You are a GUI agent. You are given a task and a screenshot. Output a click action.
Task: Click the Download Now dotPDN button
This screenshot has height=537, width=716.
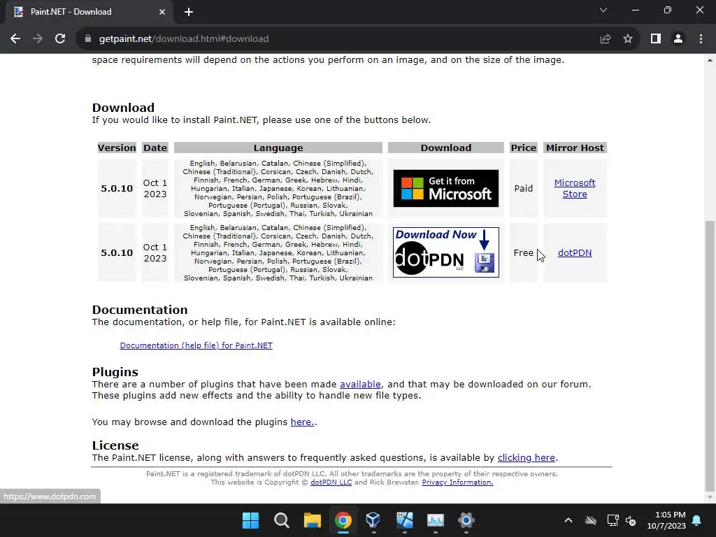pos(445,252)
